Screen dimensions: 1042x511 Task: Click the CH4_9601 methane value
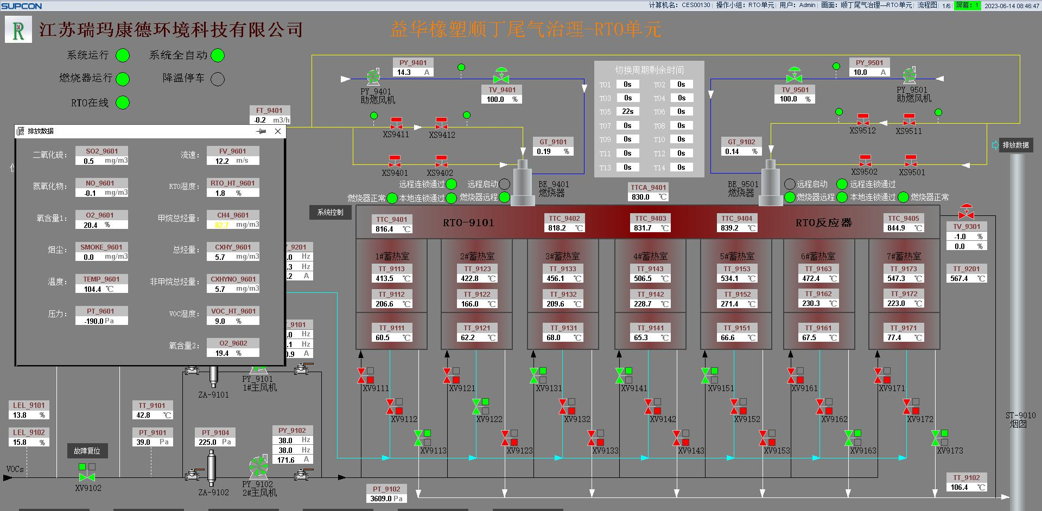[233, 225]
